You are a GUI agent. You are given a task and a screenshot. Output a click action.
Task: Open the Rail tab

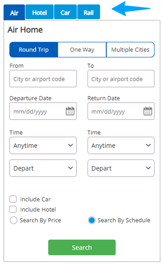click(89, 12)
